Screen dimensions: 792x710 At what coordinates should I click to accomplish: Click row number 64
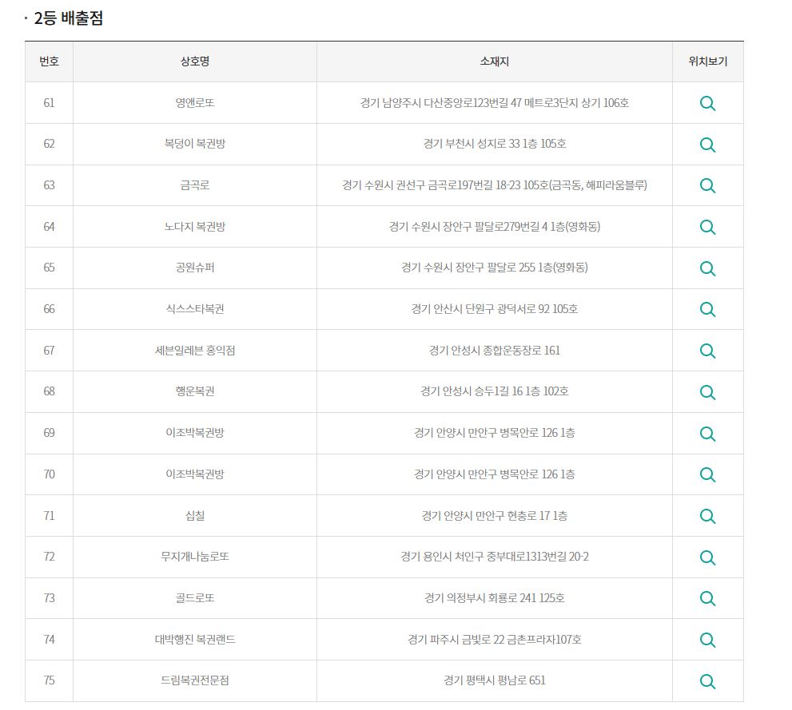coord(49,227)
